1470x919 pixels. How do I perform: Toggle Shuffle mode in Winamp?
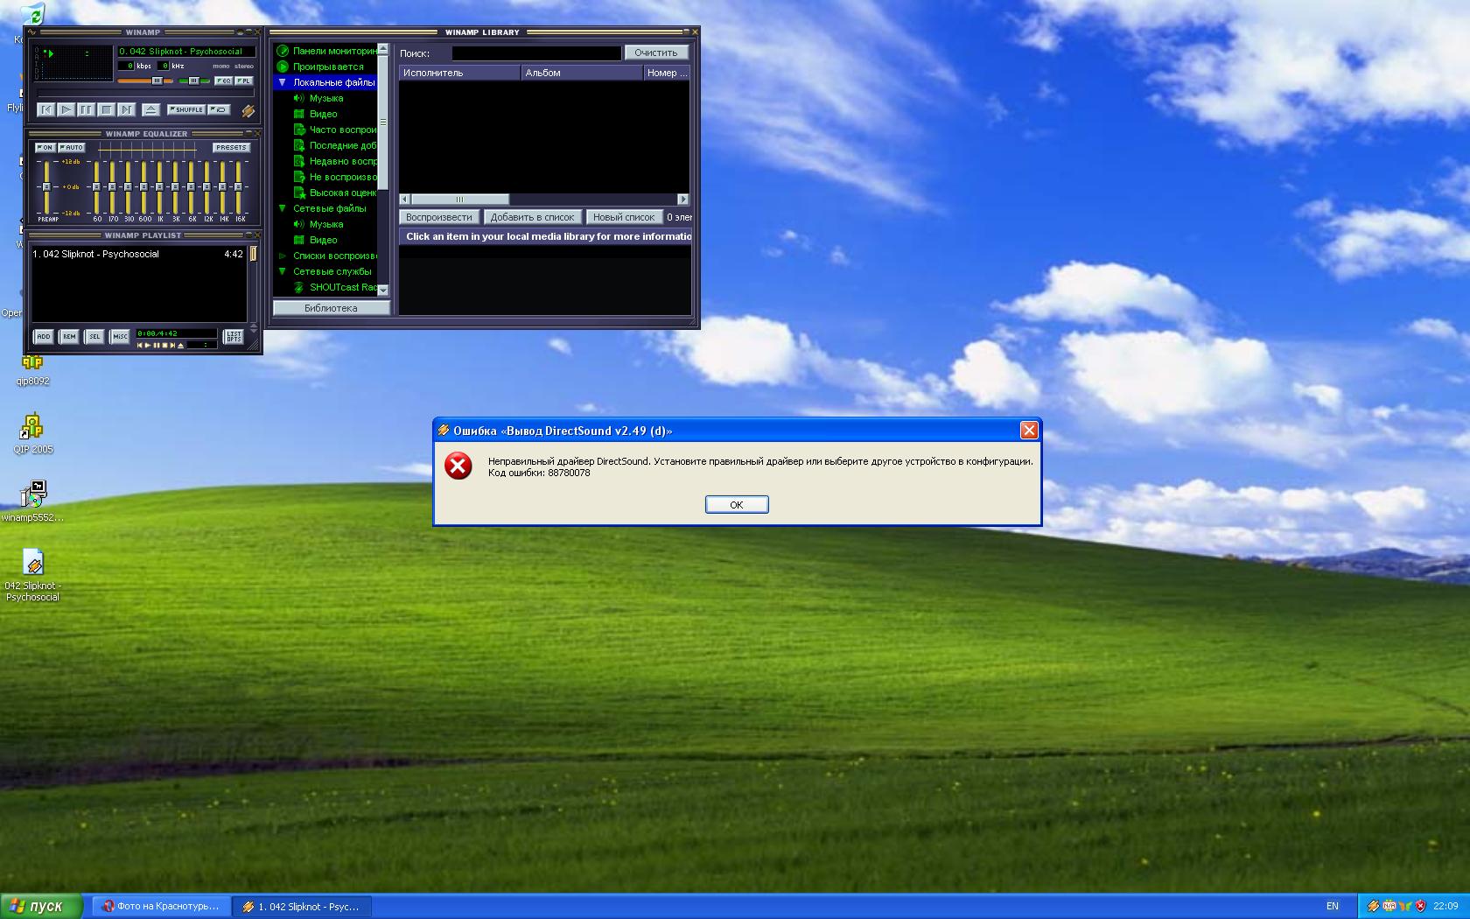coord(186,109)
